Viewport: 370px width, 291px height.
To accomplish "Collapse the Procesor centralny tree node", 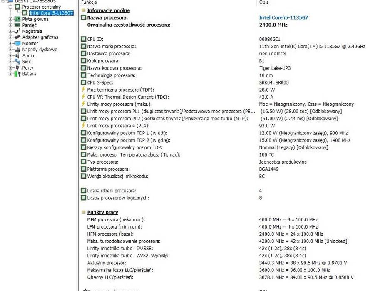I will (x=10, y=7).
